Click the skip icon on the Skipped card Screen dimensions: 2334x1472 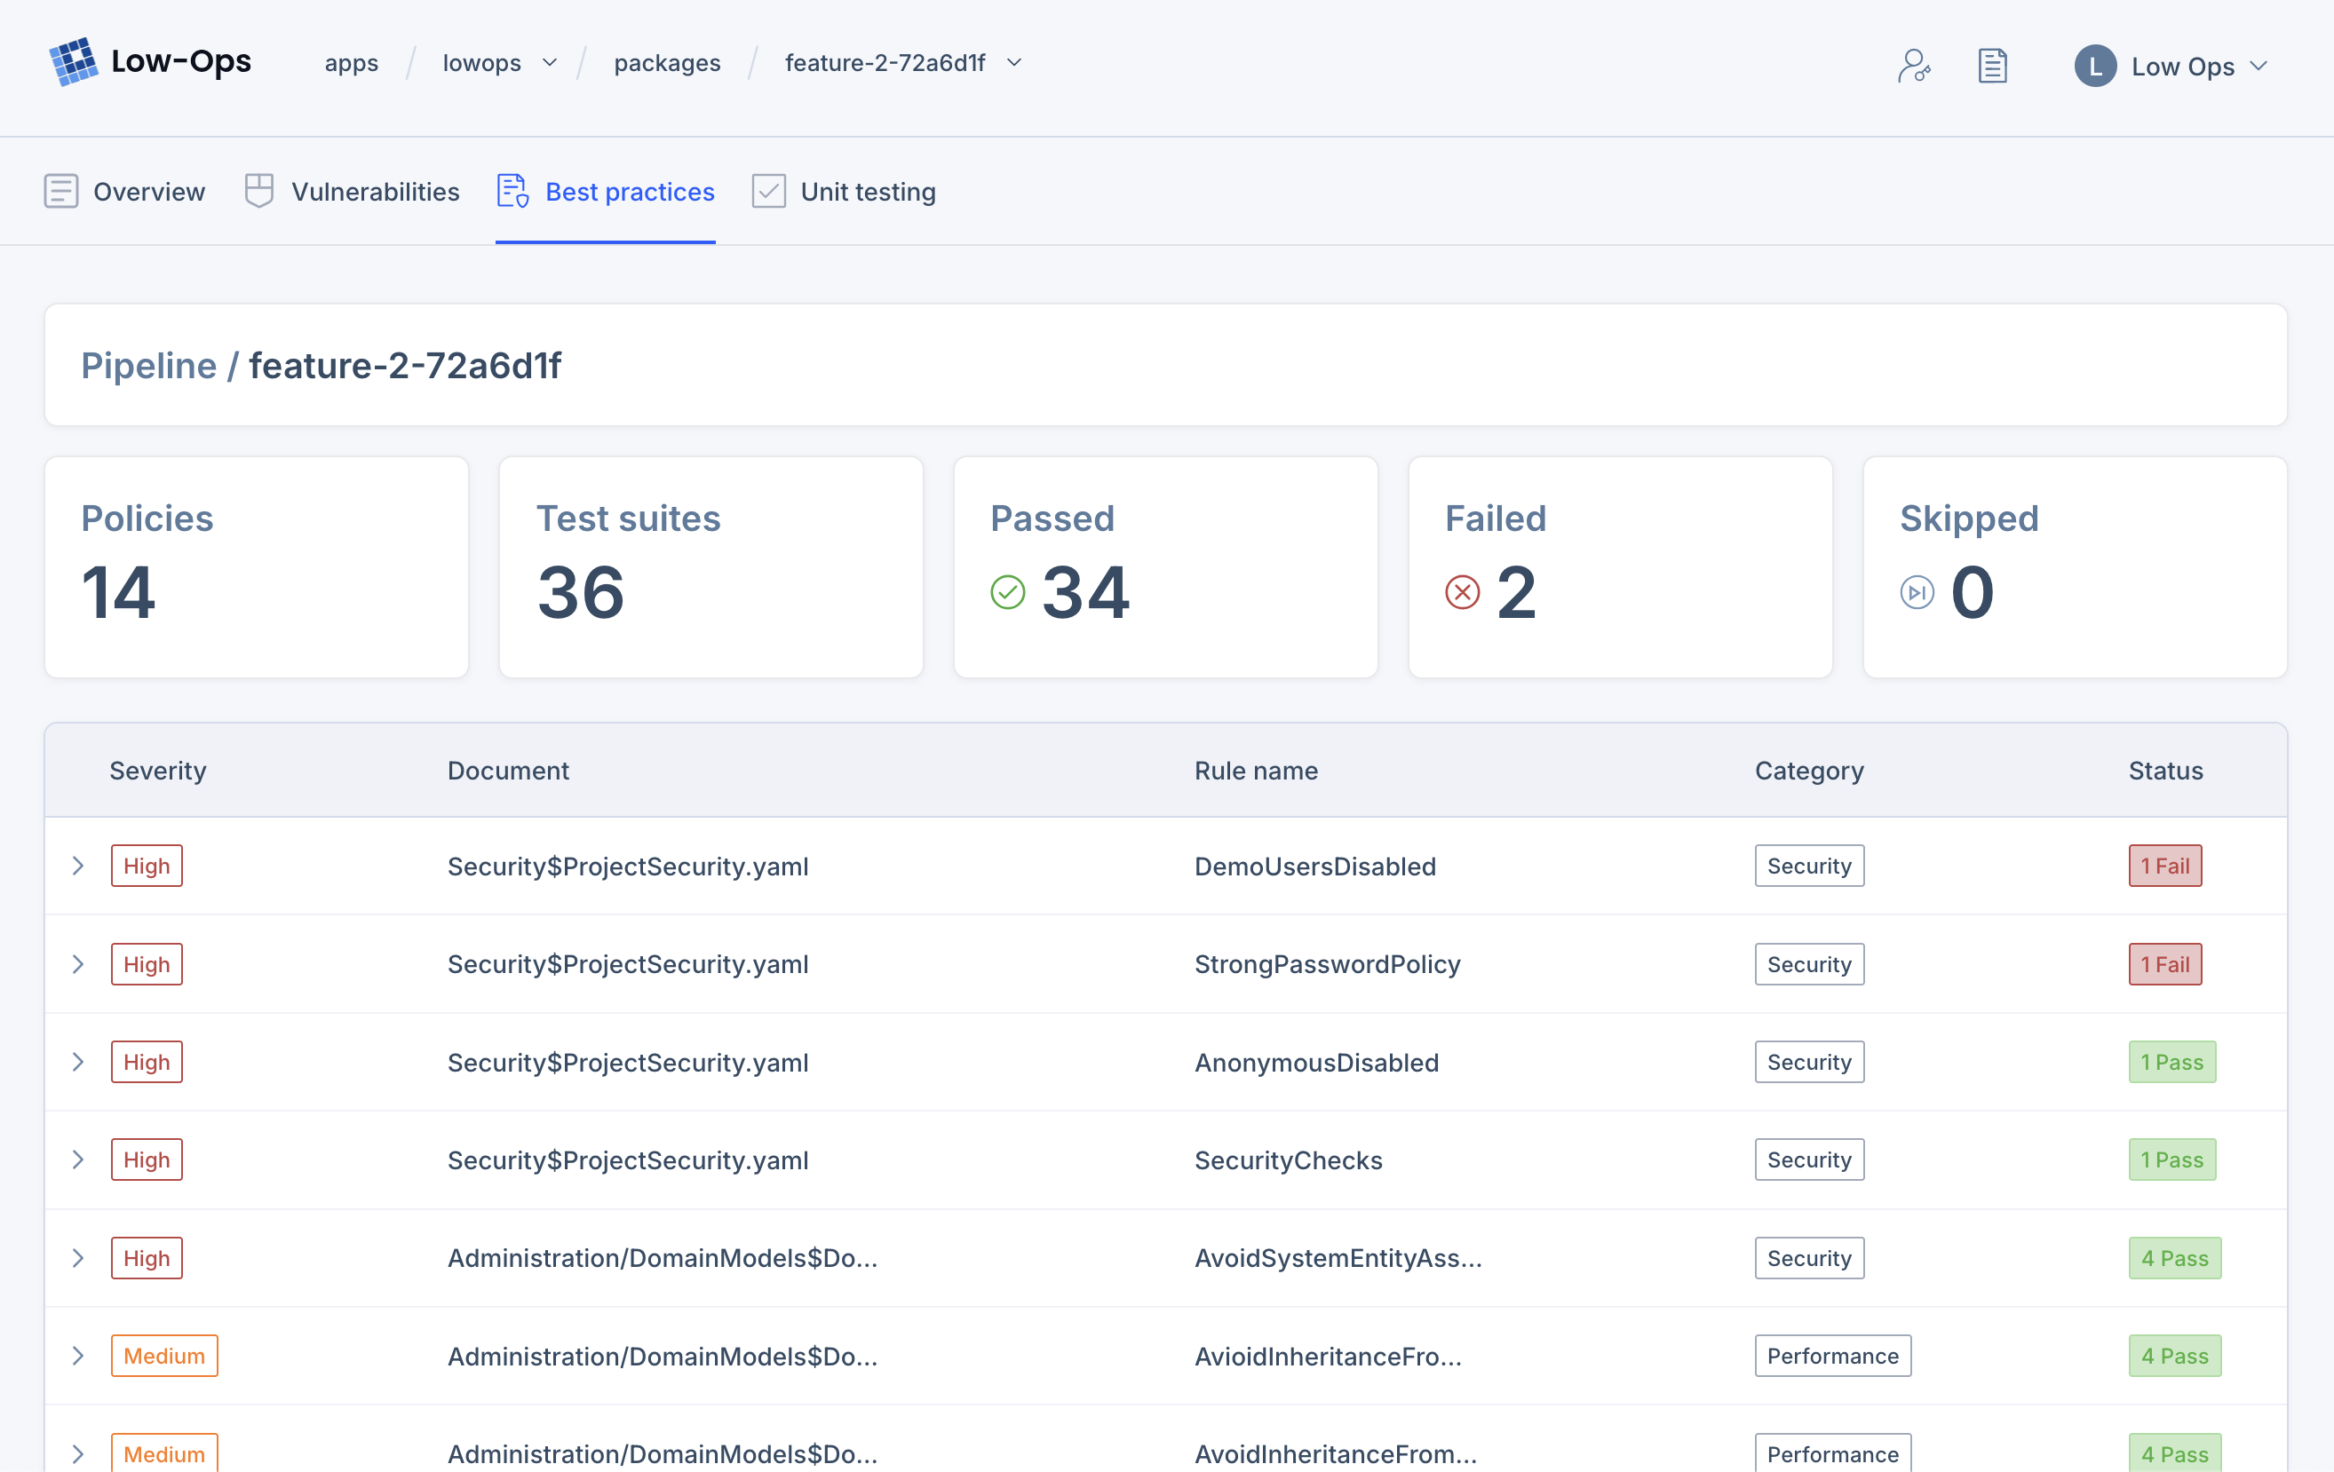point(1916,592)
